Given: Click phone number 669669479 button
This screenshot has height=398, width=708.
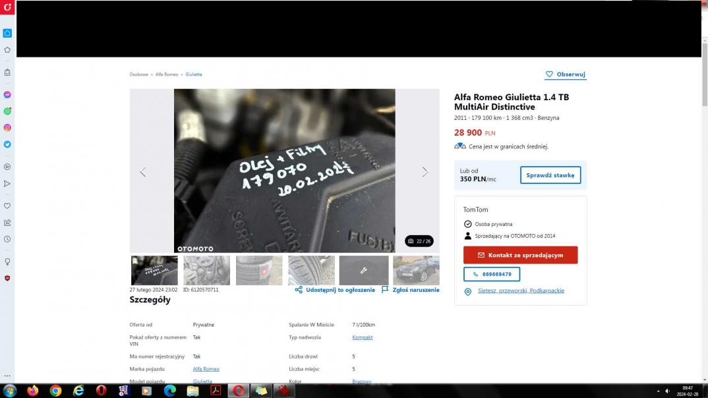Looking at the screenshot, I should click(x=492, y=274).
